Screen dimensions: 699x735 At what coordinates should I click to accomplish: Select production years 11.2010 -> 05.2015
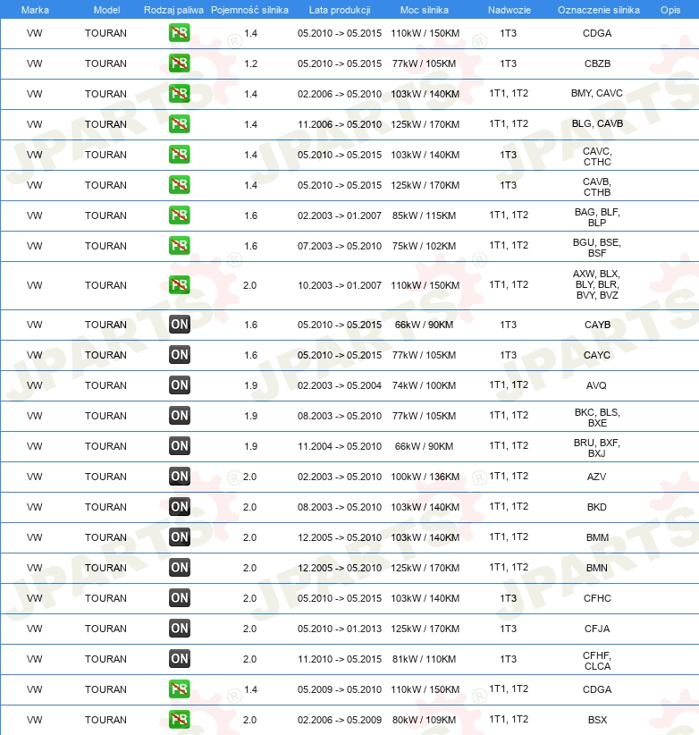point(340,659)
